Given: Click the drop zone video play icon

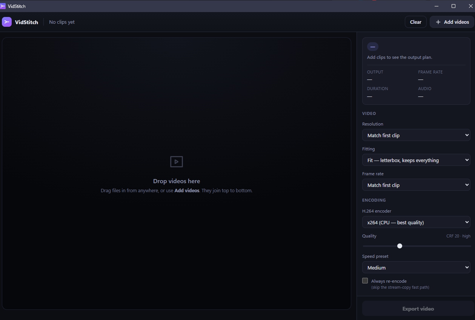Looking at the screenshot, I should click(x=177, y=162).
